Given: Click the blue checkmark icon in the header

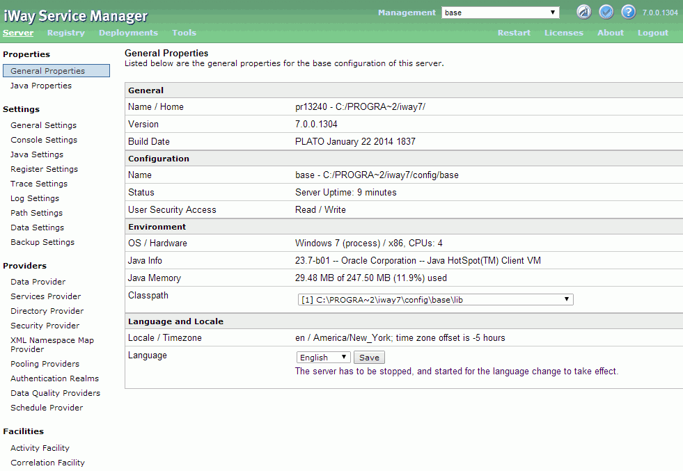Looking at the screenshot, I should point(606,12).
